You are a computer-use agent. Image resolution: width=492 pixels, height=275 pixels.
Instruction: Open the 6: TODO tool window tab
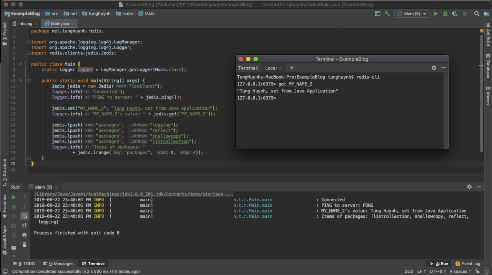(x=24, y=264)
